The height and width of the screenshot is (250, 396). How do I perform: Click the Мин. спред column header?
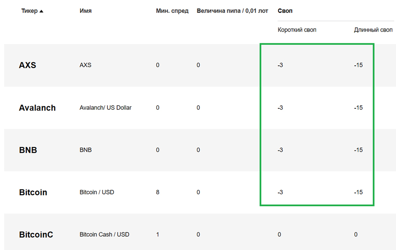(172, 11)
